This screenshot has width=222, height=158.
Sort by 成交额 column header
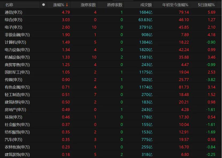(146, 5)
